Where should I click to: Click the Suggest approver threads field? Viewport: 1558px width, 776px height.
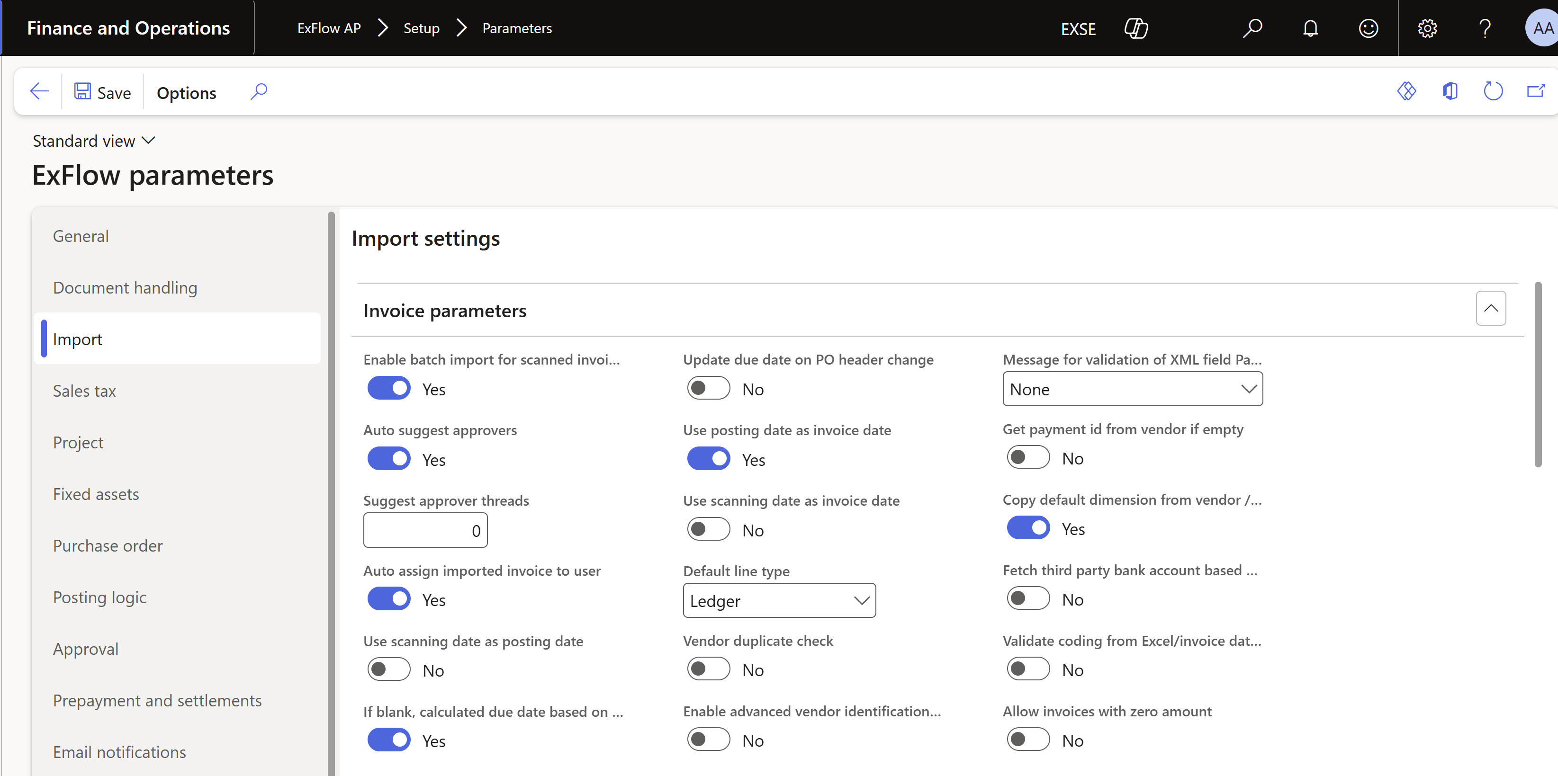point(425,531)
